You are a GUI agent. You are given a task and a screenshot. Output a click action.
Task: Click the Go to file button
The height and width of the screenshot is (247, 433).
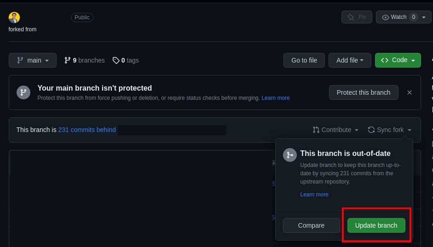(x=304, y=60)
